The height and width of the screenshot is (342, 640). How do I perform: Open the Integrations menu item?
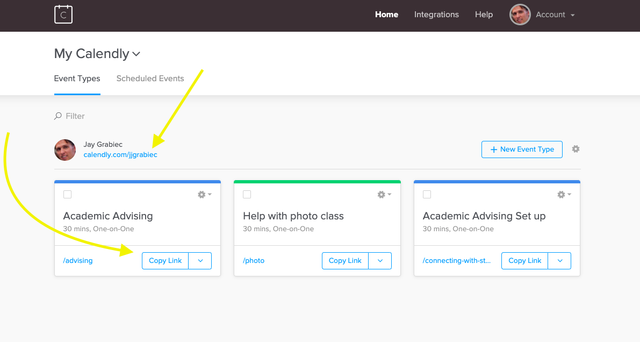click(436, 15)
